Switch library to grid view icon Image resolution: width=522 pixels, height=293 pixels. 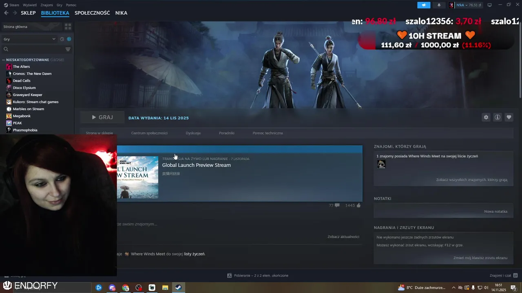point(68,26)
